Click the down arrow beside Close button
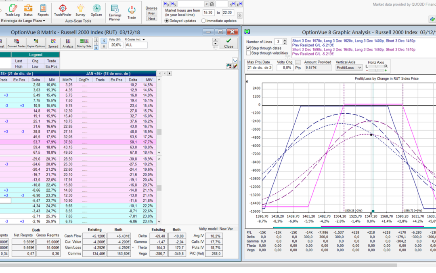The image size is (436, 273). [215, 44]
